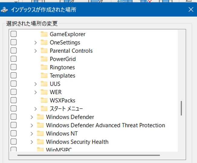The image size is (197, 163).
Task: Select the Windows Defender Advanced Threat Protection item
Action: (105, 125)
